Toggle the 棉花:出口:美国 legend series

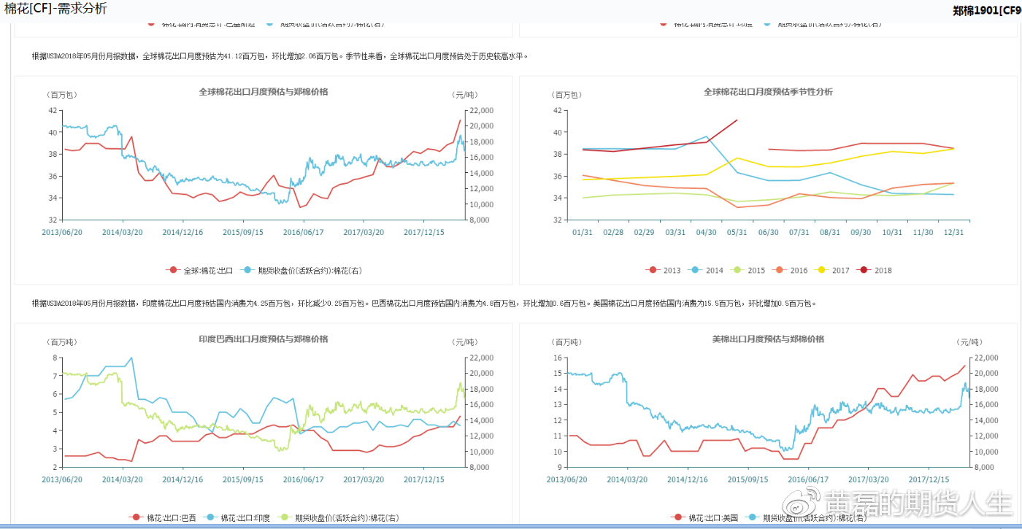[704, 517]
